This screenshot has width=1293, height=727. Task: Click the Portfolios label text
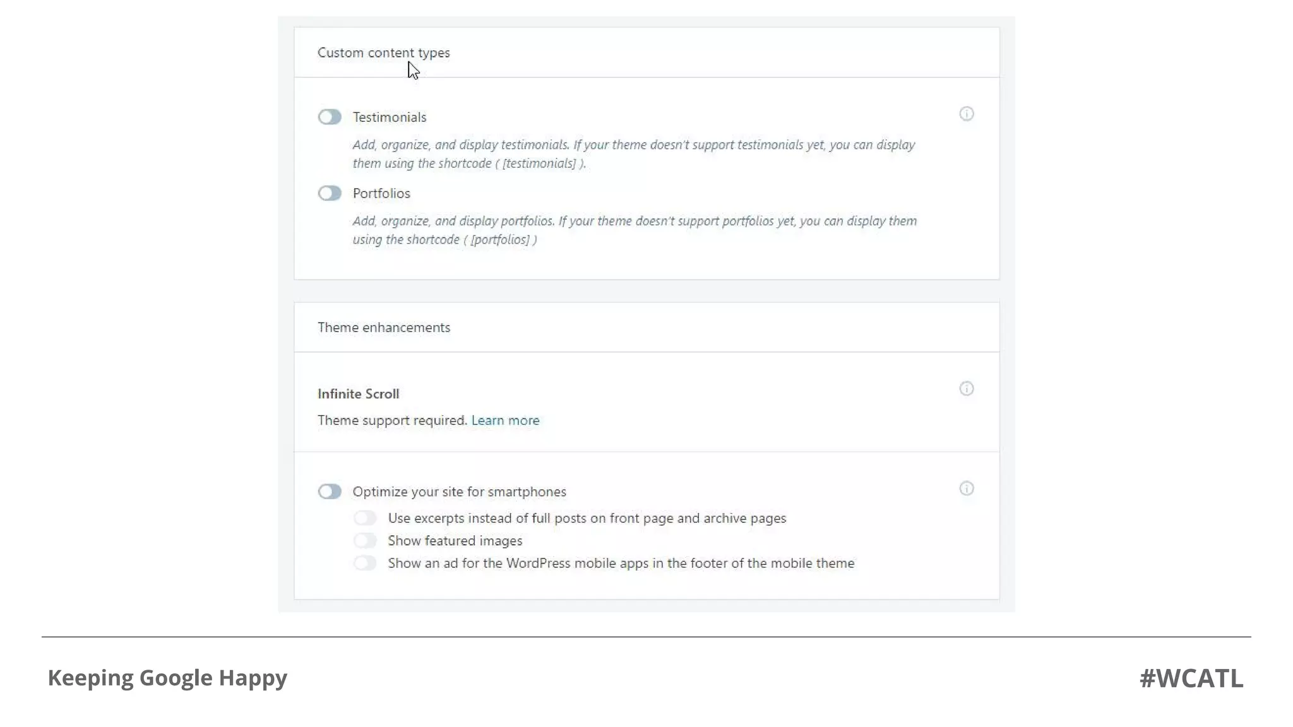(x=381, y=193)
